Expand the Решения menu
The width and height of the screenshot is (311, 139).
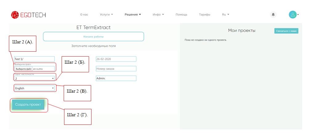pyautogui.click(x=133, y=14)
